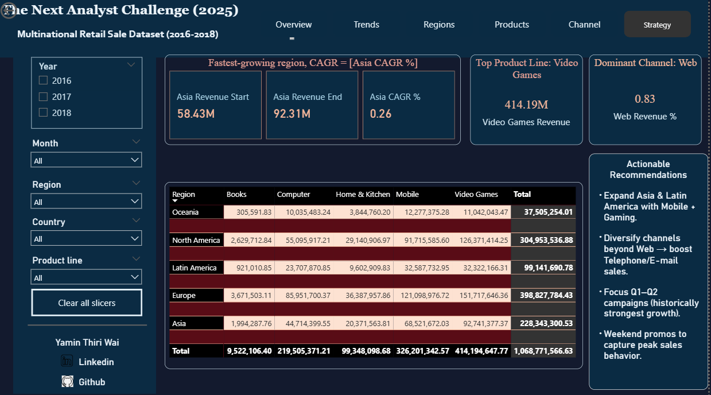Click the back arrow icon in header

[8, 11]
